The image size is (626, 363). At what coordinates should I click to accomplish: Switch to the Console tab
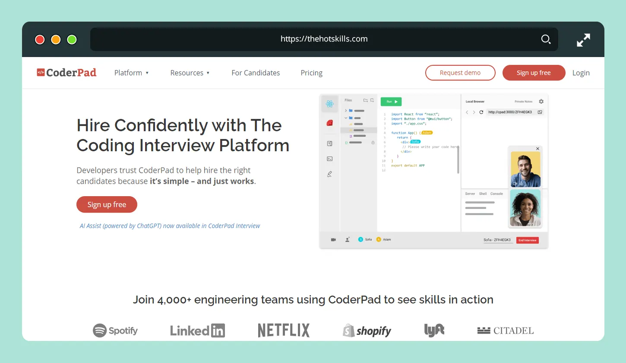(x=496, y=194)
